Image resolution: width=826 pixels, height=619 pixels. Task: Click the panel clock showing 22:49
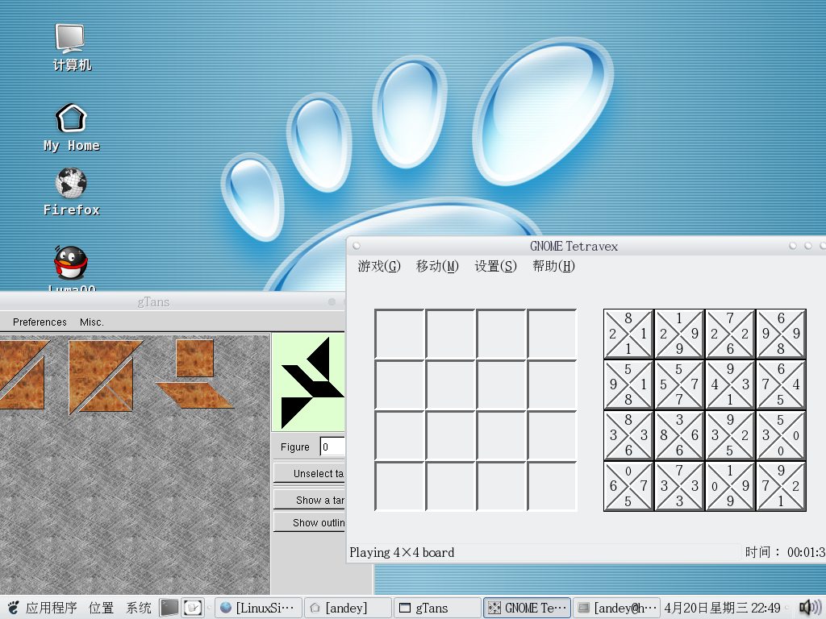[722, 608]
